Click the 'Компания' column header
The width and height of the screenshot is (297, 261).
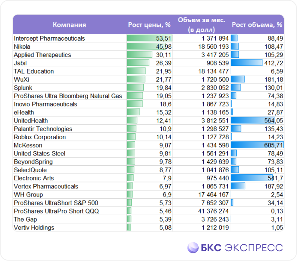pos(69,25)
